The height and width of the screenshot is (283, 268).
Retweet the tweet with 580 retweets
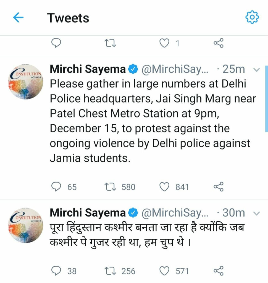(x=110, y=187)
